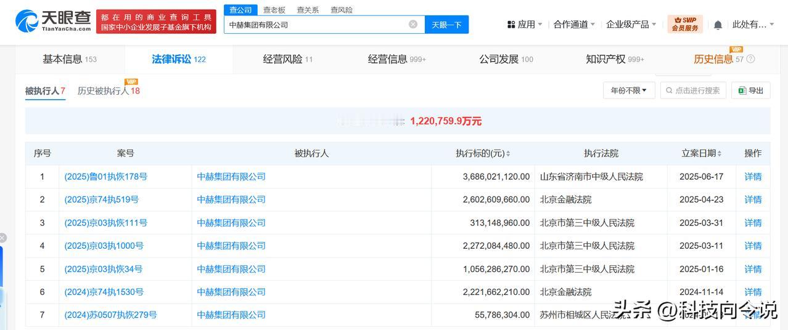Open 详情 for row dated 2024-11-14

coord(753,292)
